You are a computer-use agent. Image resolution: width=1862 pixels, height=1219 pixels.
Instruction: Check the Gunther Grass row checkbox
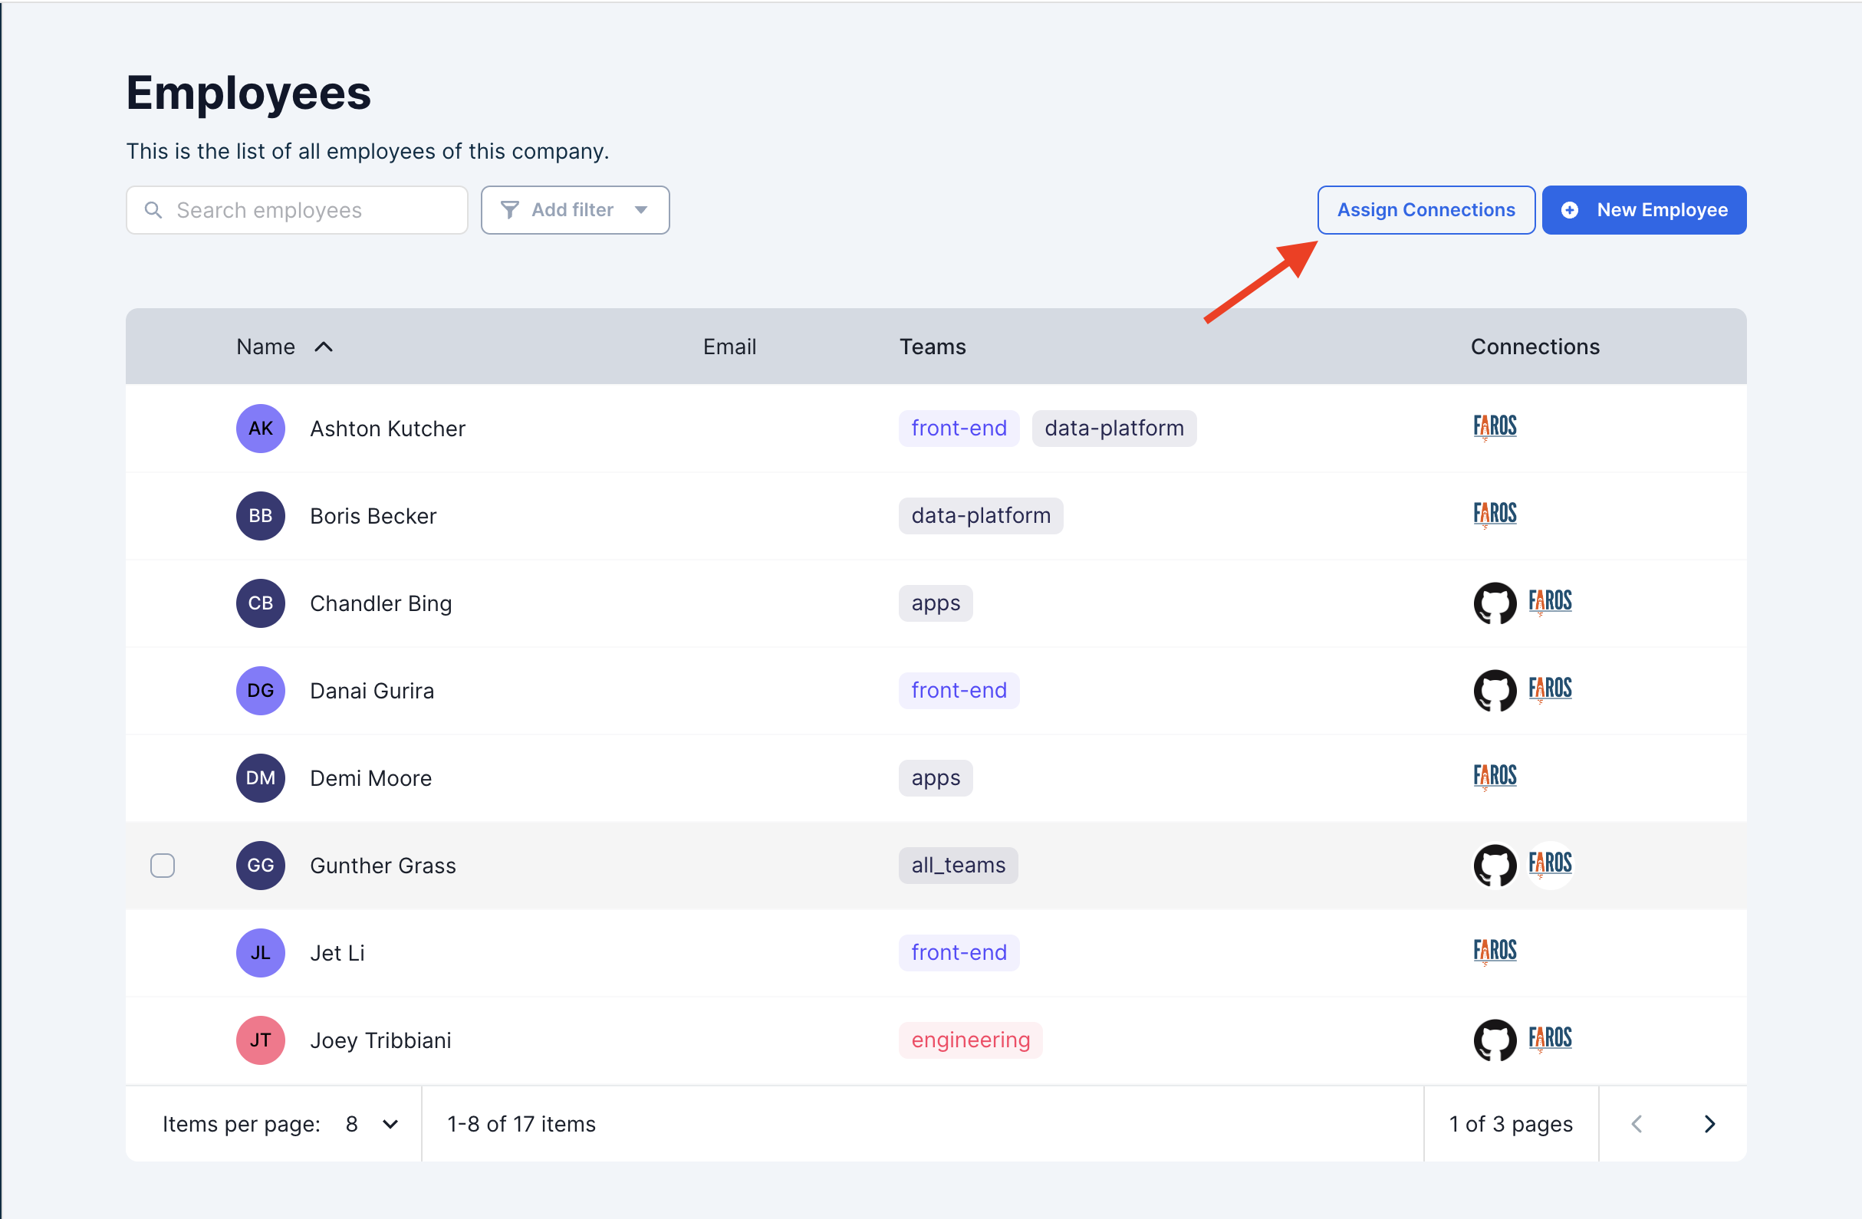(x=163, y=865)
